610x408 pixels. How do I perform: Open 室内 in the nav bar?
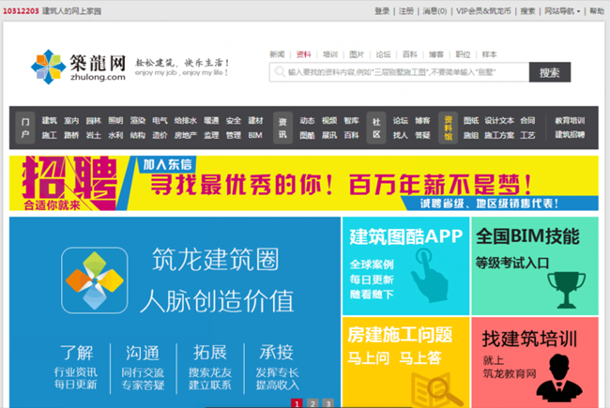coord(71,121)
